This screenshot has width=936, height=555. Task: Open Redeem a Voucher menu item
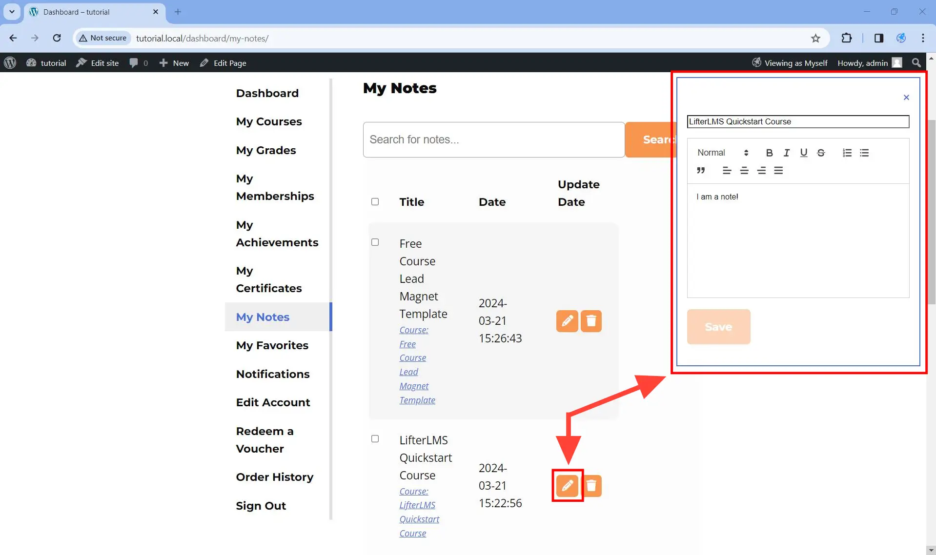(x=265, y=440)
